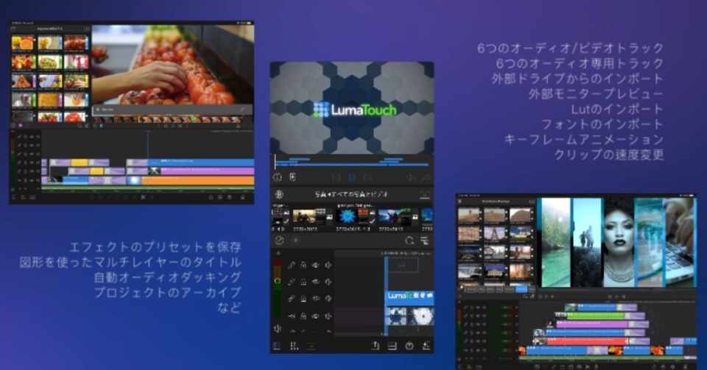Expand the sort options list icon in phone library
This screenshot has width=707, height=370.
pos(424,241)
